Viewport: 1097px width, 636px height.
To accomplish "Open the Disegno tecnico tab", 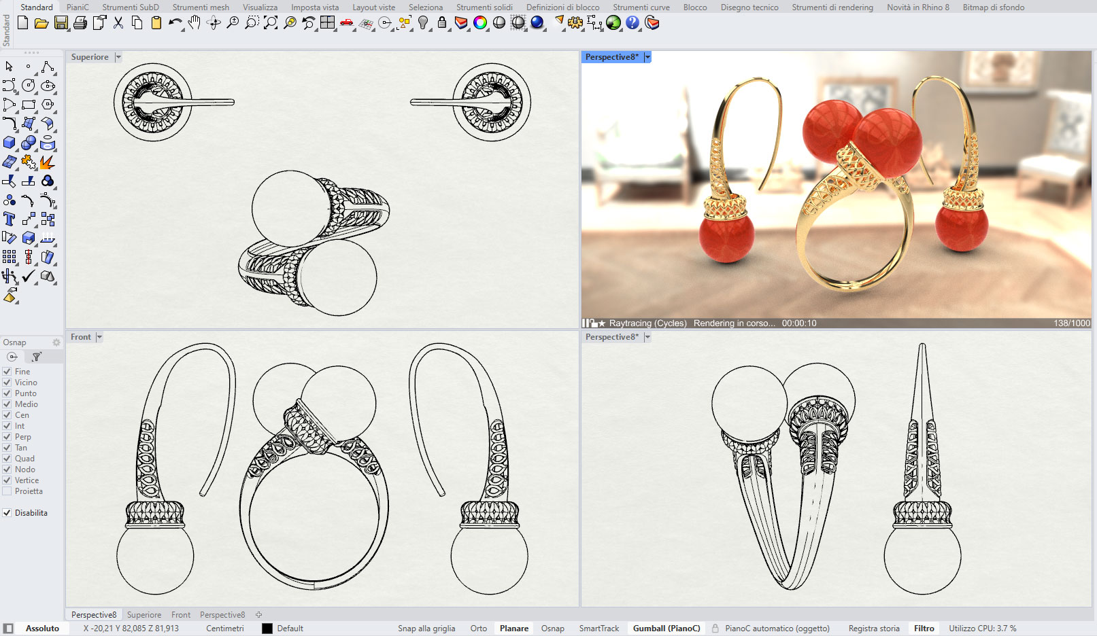I will (749, 7).
